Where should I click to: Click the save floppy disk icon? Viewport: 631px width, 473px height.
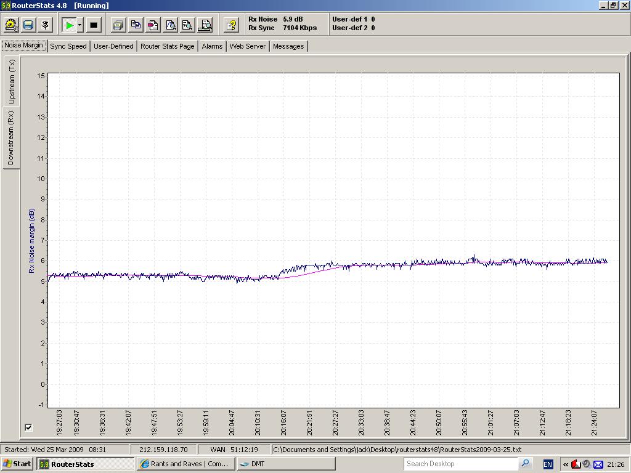coord(28,25)
